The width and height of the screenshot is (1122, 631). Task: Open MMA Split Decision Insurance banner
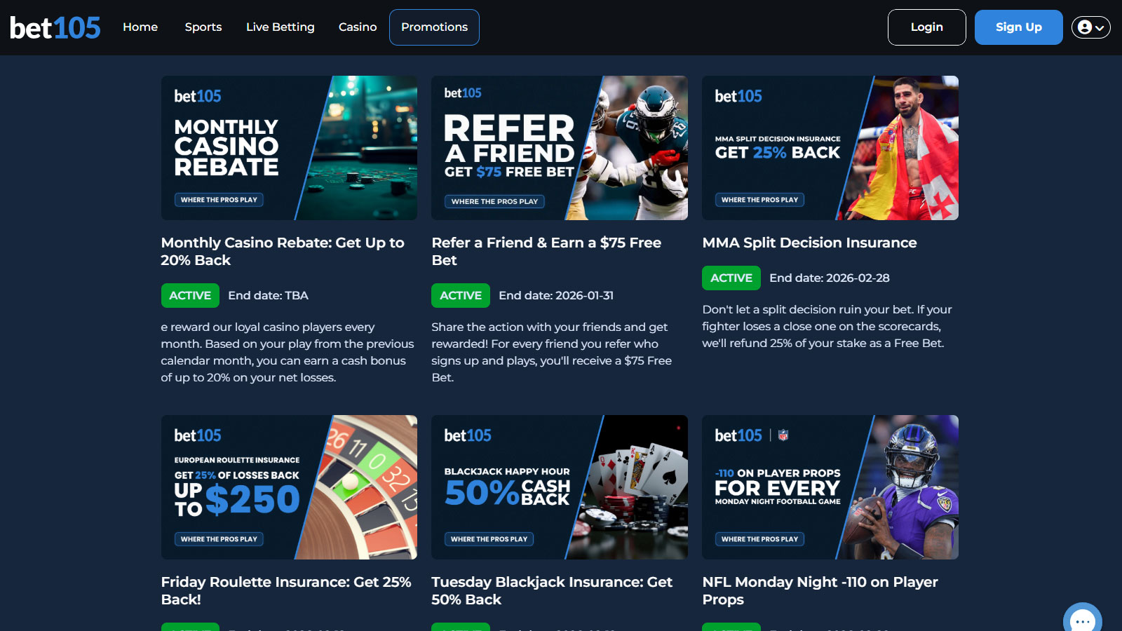pyautogui.click(x=830, y=148)
